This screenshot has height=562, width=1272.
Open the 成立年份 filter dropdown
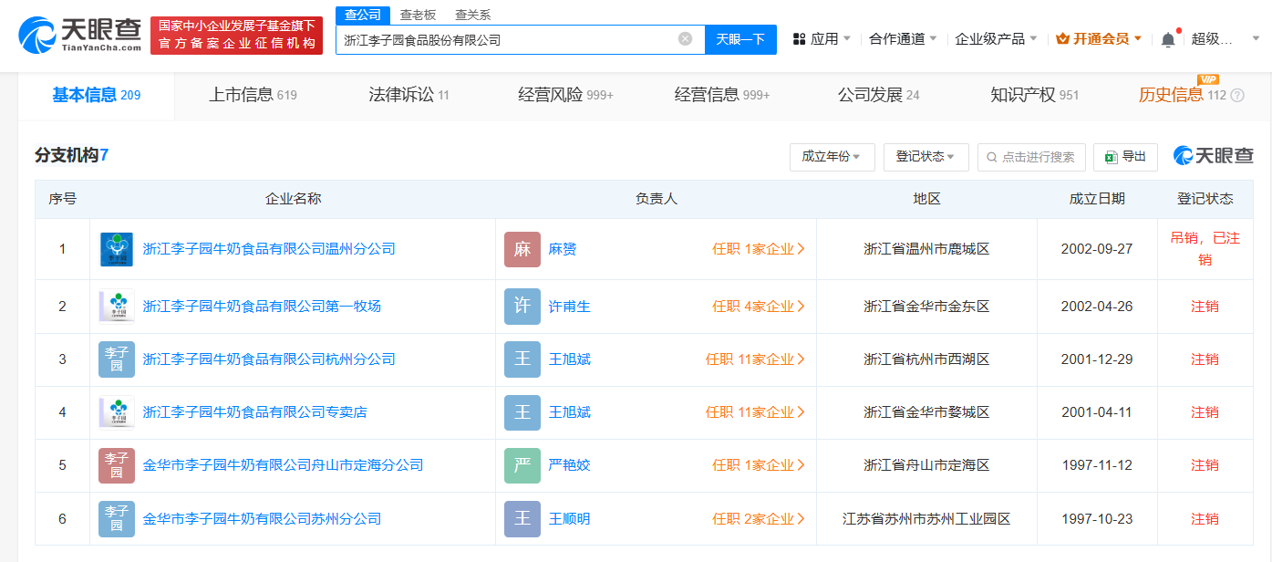point(831,156)
